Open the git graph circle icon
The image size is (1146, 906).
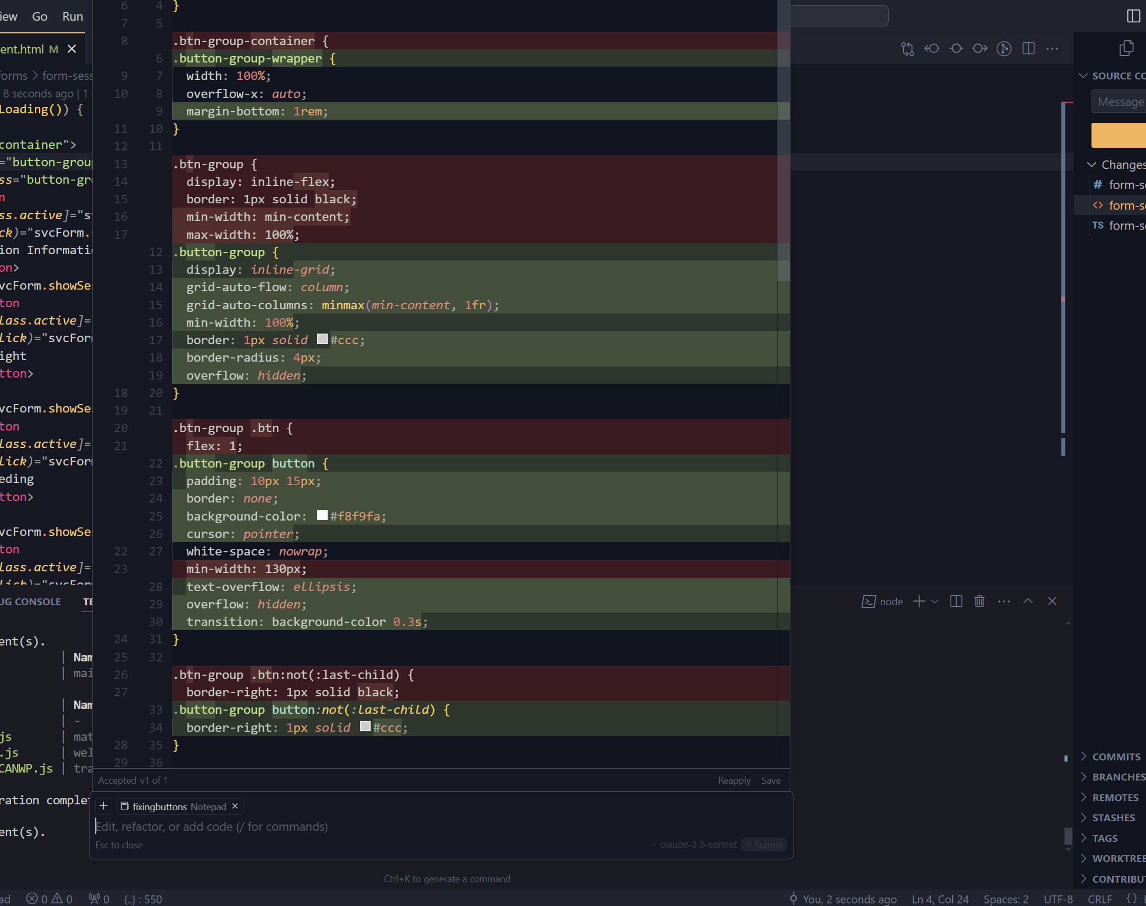click(x=1004, y=49)
